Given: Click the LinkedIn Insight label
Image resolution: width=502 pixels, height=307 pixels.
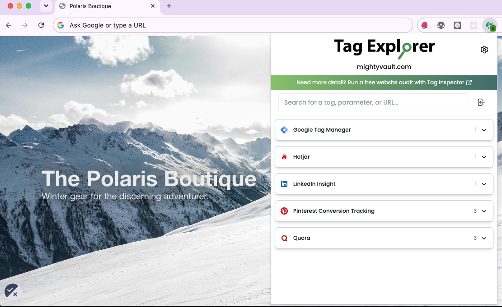Looking at the screenshot, I should click(314, 183).
